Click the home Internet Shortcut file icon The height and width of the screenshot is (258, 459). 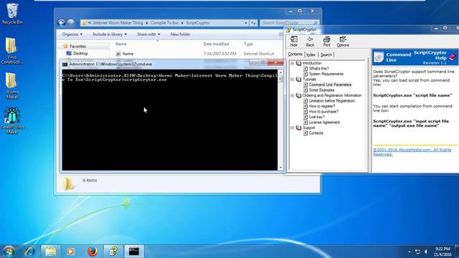118,54
